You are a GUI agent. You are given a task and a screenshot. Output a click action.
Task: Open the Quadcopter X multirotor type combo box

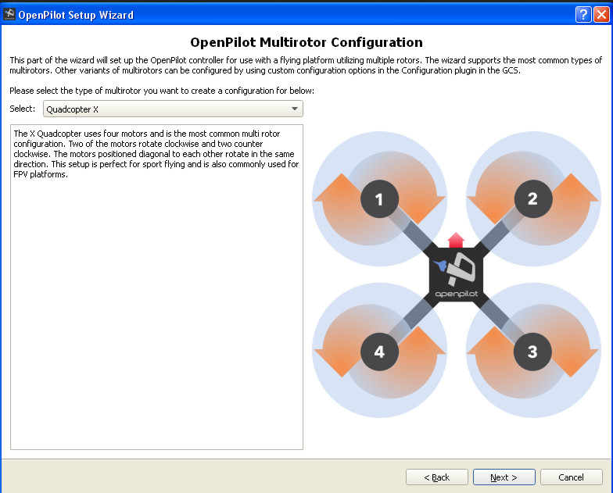(173, 109)
